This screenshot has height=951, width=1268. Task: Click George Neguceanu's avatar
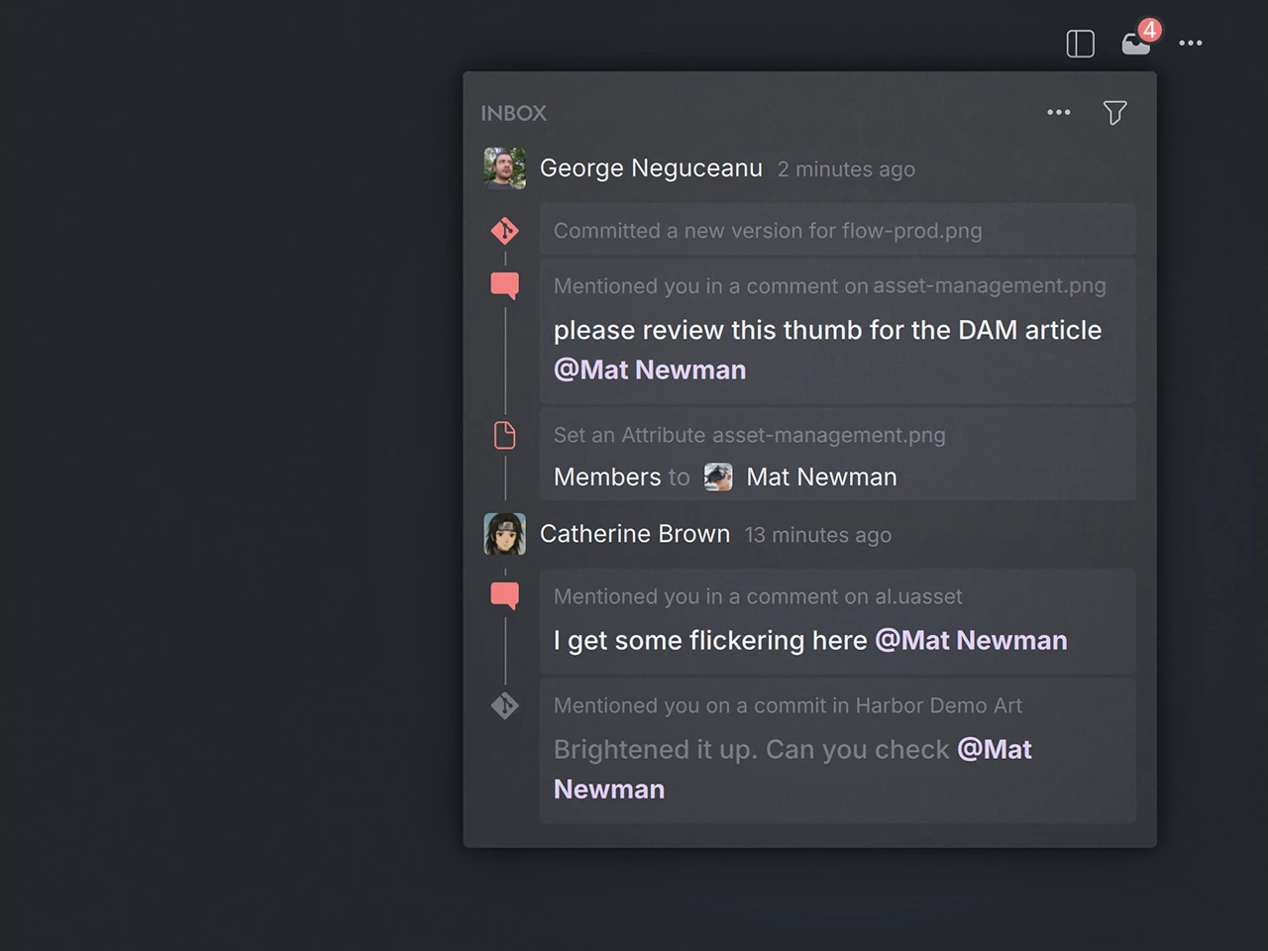(x=504, y=168)
